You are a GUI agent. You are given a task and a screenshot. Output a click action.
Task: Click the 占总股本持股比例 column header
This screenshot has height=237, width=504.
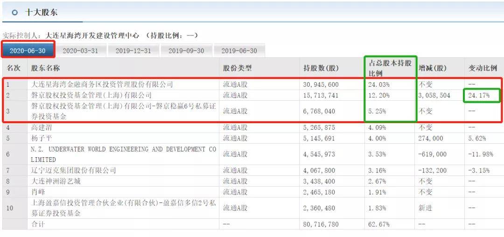tap(390, 68)
